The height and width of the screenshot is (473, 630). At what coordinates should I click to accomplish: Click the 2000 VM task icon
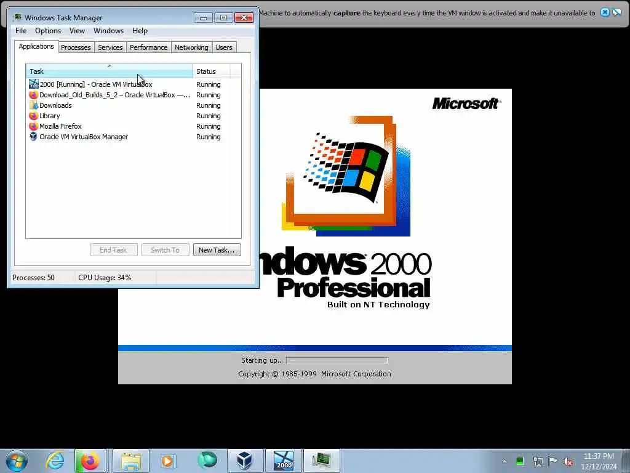(34, 84)
